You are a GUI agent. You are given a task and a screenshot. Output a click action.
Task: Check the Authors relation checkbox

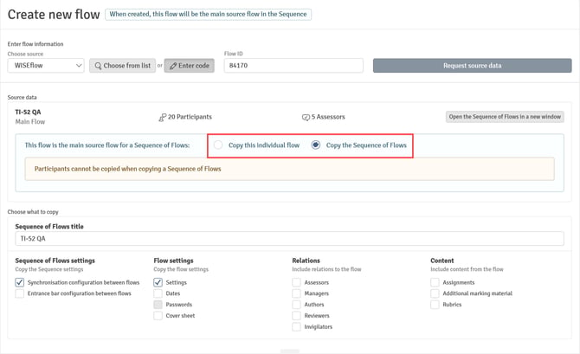[296, 305]
